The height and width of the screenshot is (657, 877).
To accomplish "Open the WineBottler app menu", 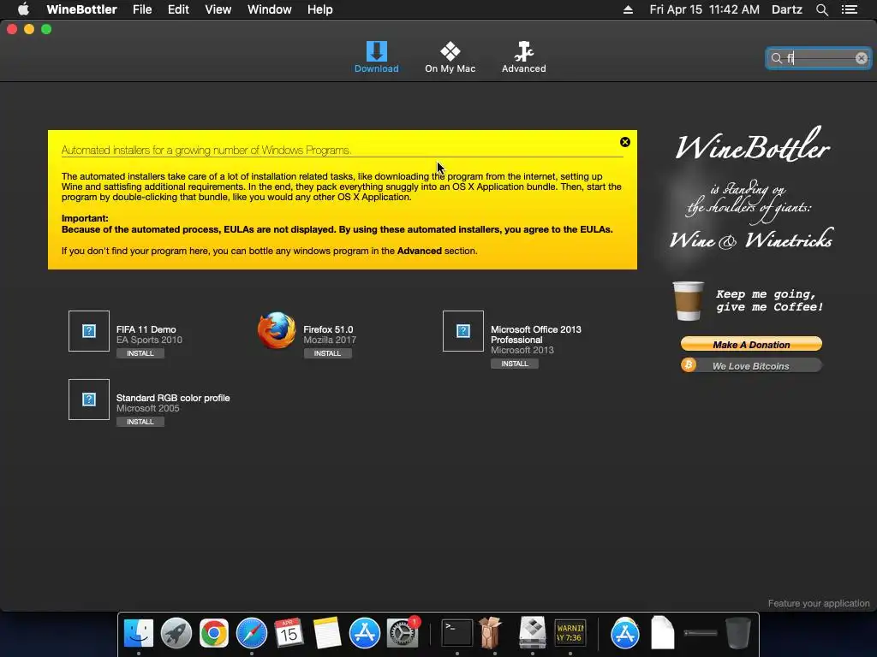I will [x=81, y=9].
